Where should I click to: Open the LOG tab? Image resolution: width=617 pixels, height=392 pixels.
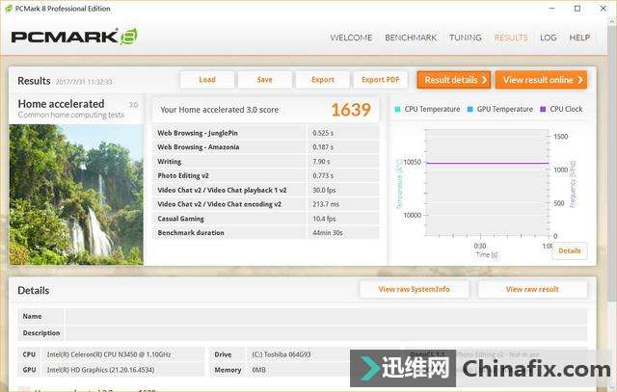click(x=548, y=38)
